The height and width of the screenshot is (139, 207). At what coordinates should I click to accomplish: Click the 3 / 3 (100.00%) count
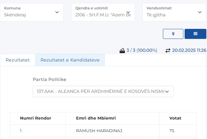[142, 50]
